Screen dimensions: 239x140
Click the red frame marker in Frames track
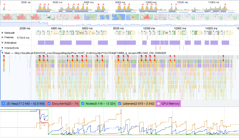(147, 38)
